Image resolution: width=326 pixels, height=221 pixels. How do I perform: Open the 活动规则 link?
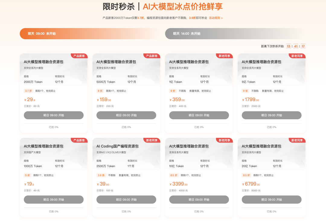[x=216, y=18]
